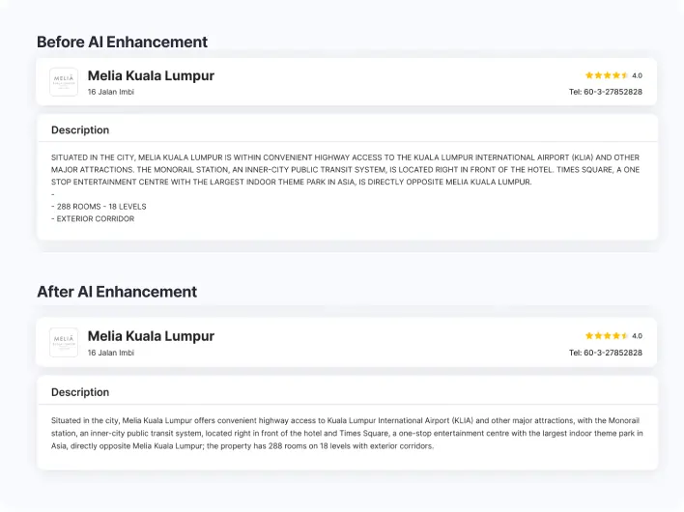Click the AI-enhanced description paragraph
Image resolution: width=684 pixels, height=512 pixels.
tap(346, 433)
